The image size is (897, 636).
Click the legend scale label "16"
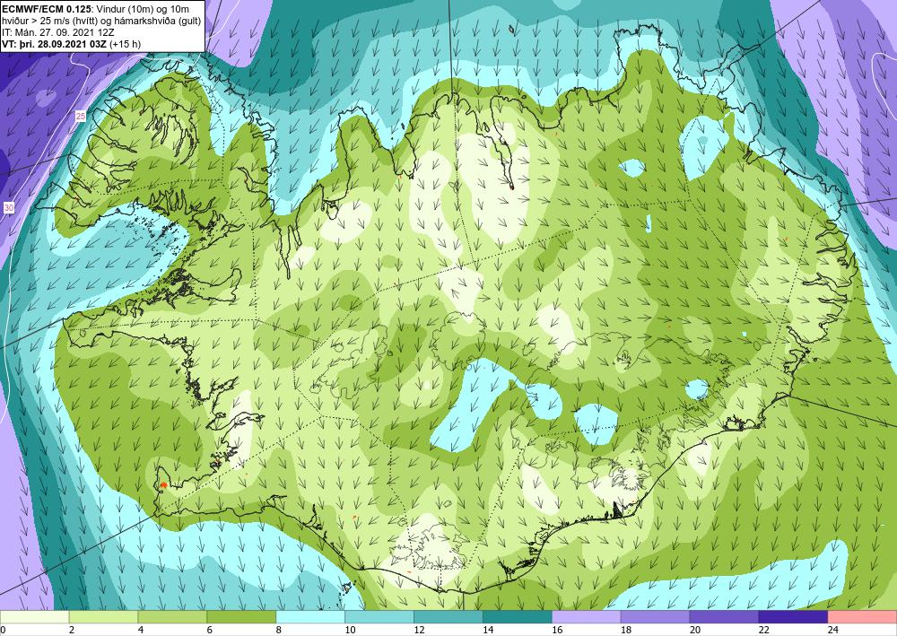(557, 631)
